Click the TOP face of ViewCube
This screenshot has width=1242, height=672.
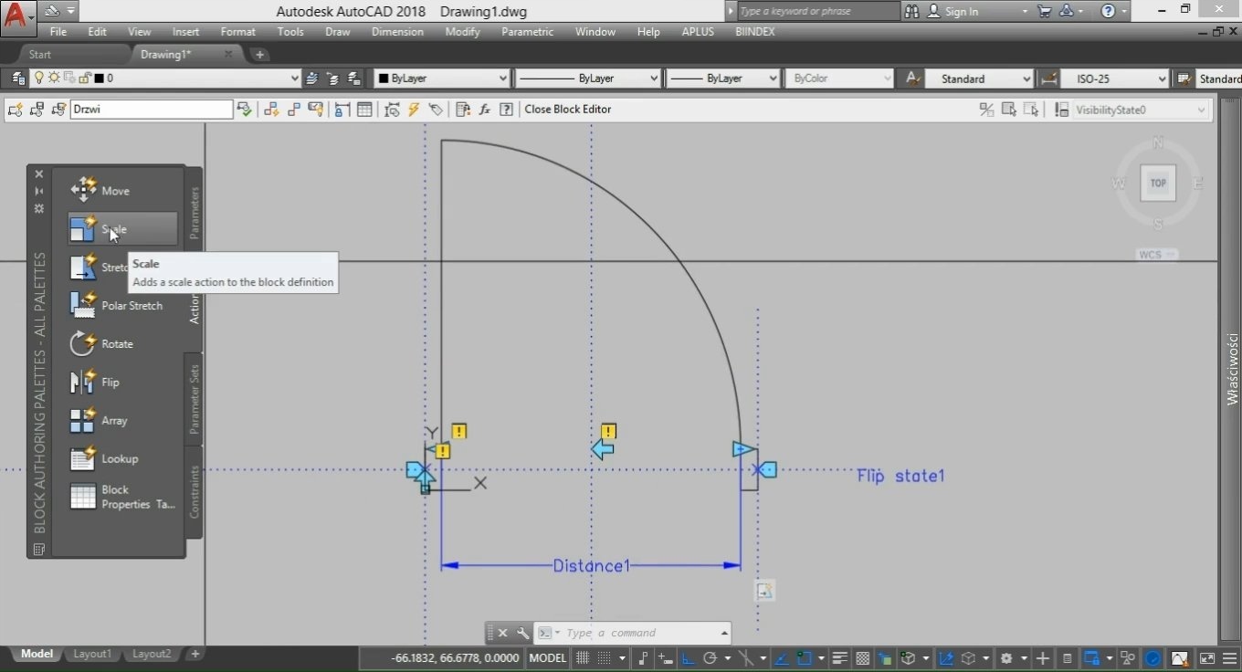coord(1157,183)
